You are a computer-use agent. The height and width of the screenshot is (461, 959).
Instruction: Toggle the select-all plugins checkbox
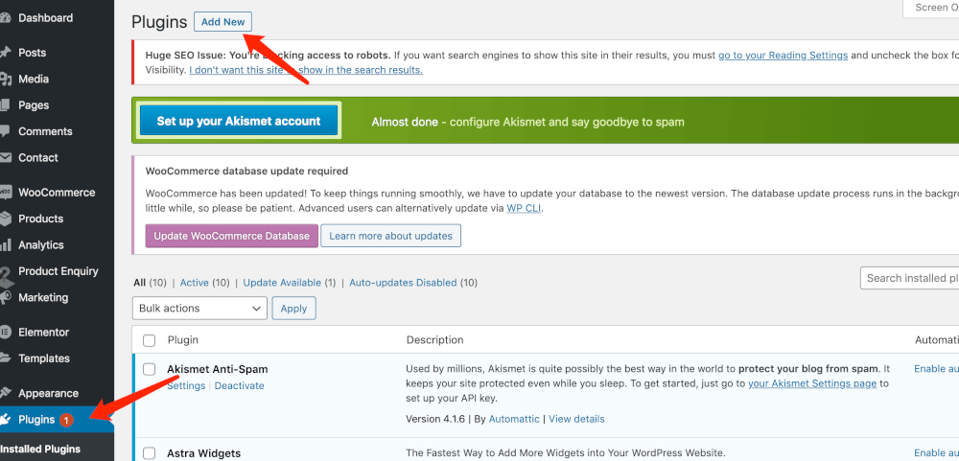[150, 340]
